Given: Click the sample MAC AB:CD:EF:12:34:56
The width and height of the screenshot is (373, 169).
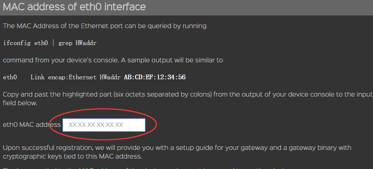Looking at the screenshot, I should (x=155, y=77).
